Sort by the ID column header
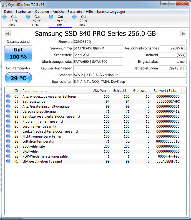This screenshot has height=220, width=191. pos(16,91)
